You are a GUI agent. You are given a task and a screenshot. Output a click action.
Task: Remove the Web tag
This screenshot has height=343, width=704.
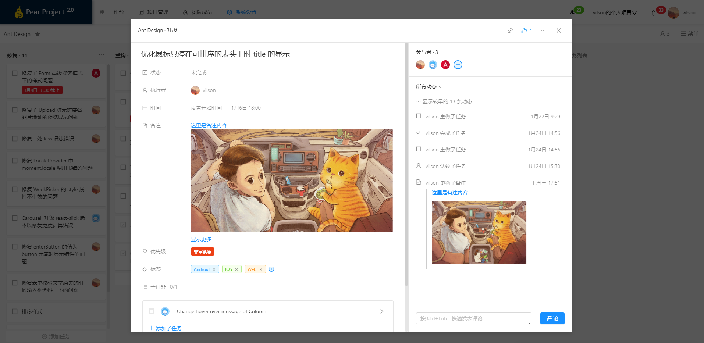click(261, 269)
